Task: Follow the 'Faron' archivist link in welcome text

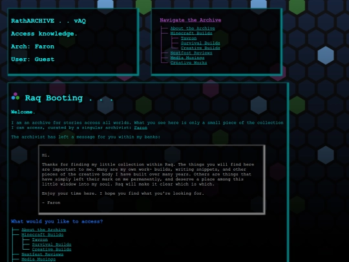Action: point(140,127)
